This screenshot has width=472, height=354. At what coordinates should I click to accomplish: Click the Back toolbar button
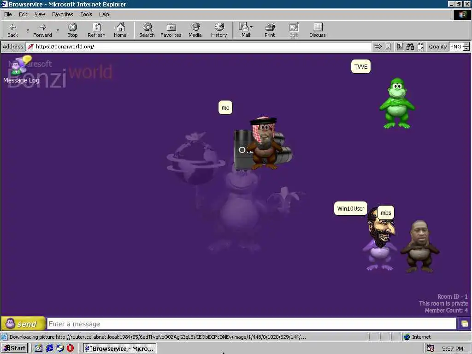pos(12,30)
